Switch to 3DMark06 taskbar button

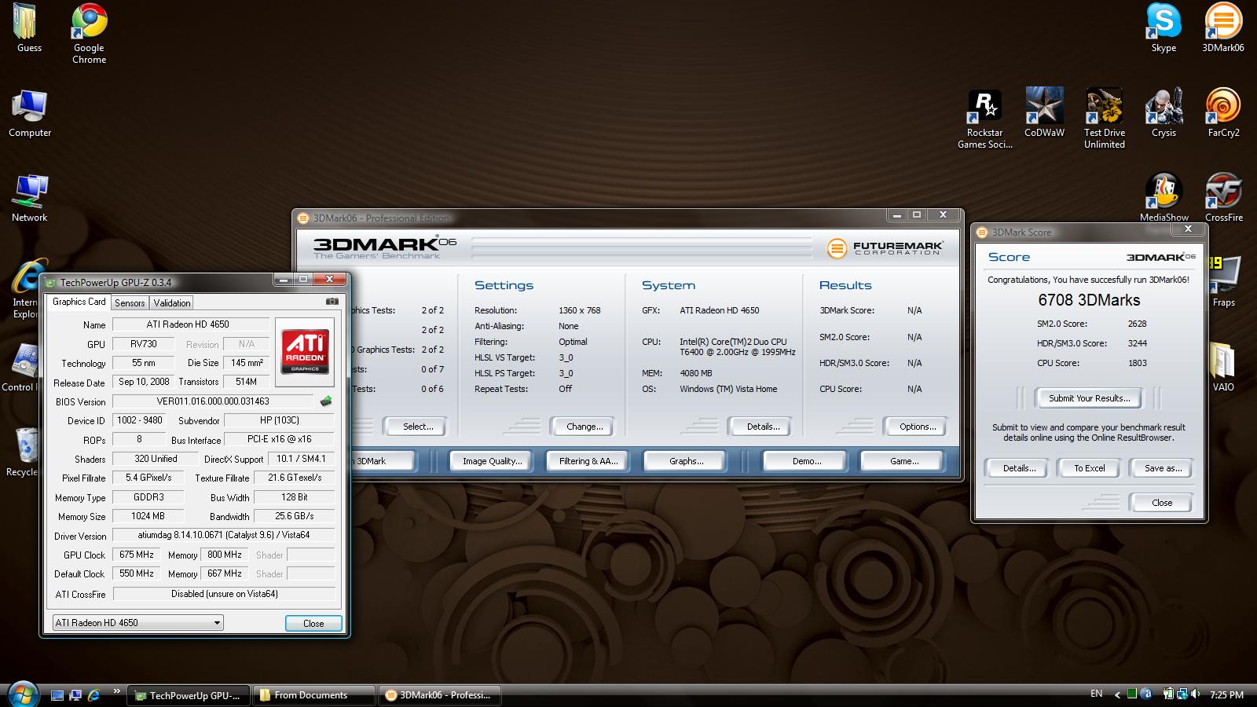[440, 695]
